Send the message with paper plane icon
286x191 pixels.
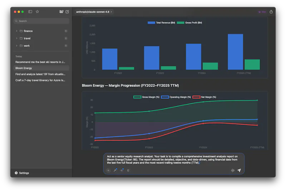tap(239, 170)
